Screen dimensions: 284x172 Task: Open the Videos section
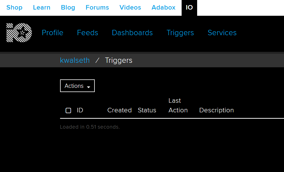click(x=130, y=8)
